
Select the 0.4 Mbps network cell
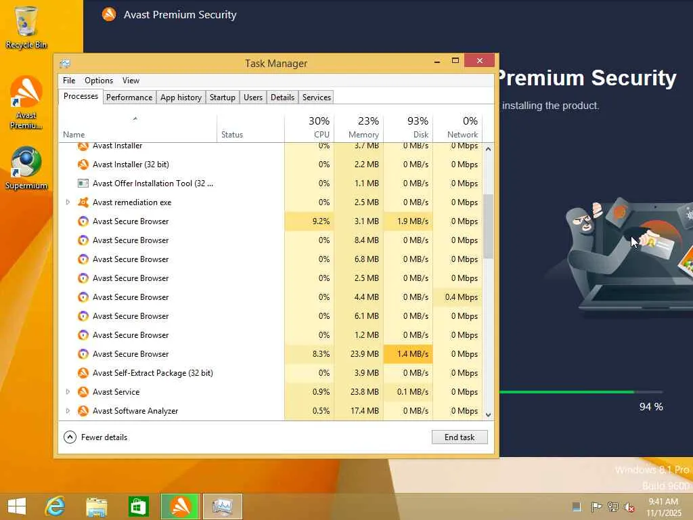click(x=457, y=297)
